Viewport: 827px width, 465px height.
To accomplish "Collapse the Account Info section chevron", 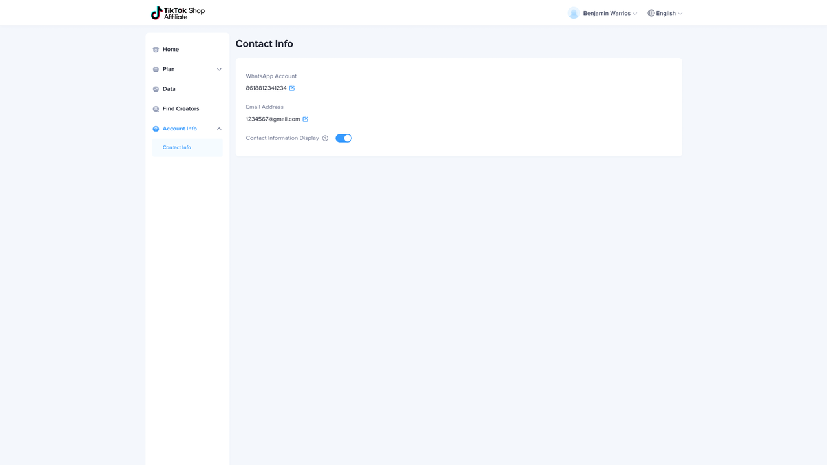I will pos(219,129).
